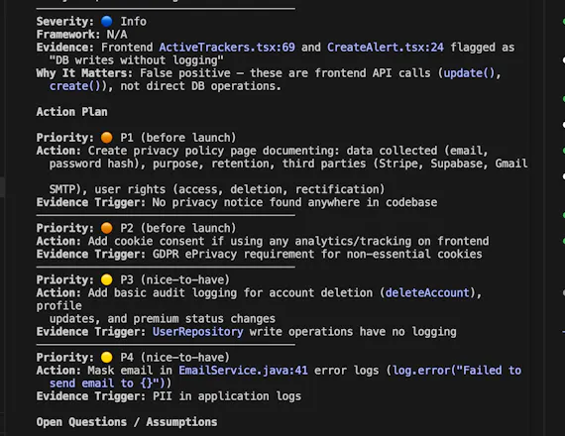Click 'GDPR ePrivacy requirement for non-essential cookies'
565x436 pixels.
317,254
